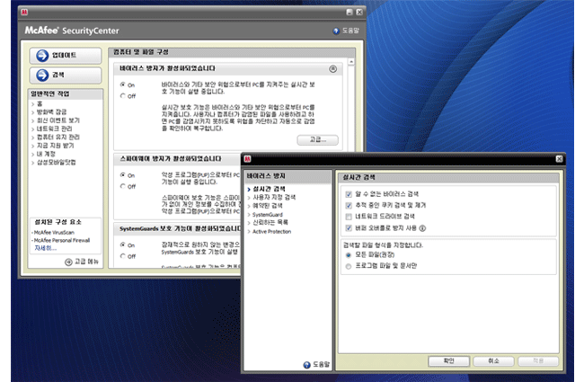Toggle 추적 중인 쿠키 검색 및 제거 checkbox
The height and width of the screenshot is (382, 584).
[x=349, y=205]
